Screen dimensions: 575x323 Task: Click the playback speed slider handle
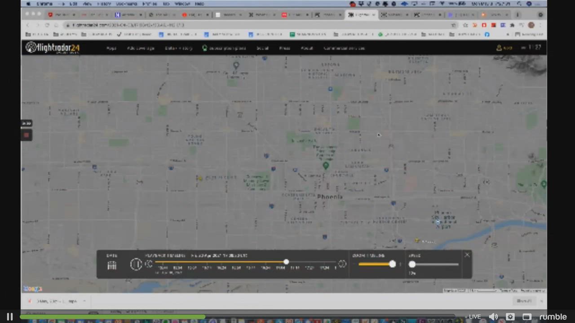[412, 264]
